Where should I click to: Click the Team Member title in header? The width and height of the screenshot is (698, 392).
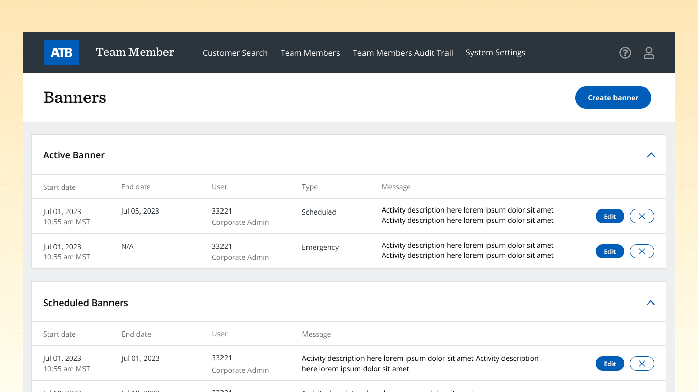coord(135,52)
